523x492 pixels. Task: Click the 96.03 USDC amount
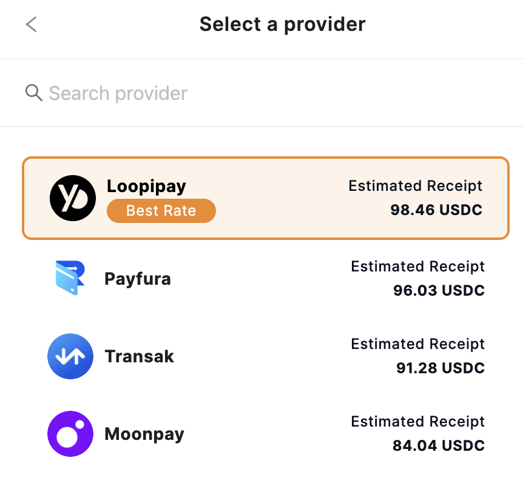(x=439, y=291)
